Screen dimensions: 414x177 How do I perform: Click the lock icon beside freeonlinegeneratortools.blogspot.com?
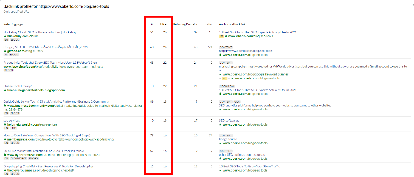pyautogui.click(x=5, y=90)
